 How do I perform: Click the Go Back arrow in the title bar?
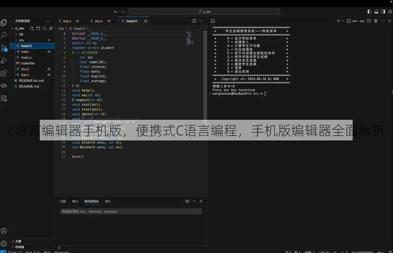tap(116, 11)
